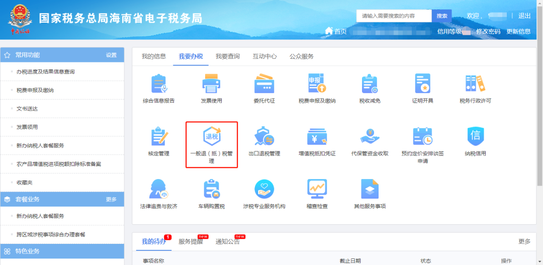Viewport: 543px width, 265px height.
Task: Open 增值税抵扣凭证 icon
Action: pyautogui.click(x=317, y=136)
